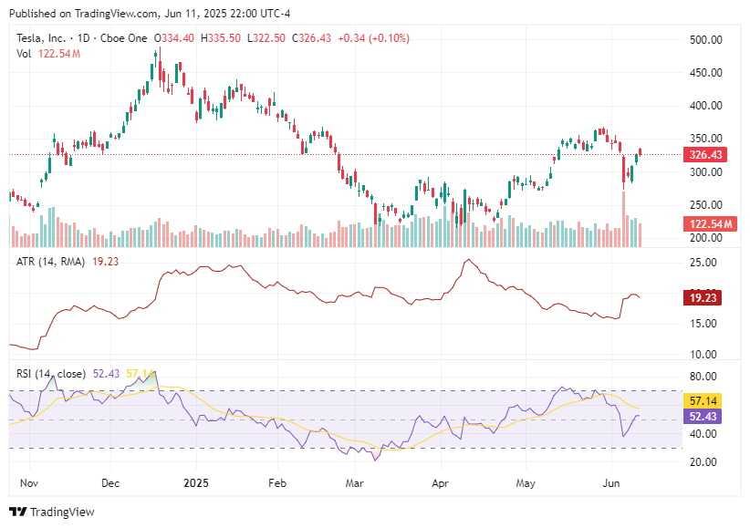Click the 122.54M volume tag on axis
Image resolution: width=750 pixels, height=528 pixels.
tap(711, 223)
